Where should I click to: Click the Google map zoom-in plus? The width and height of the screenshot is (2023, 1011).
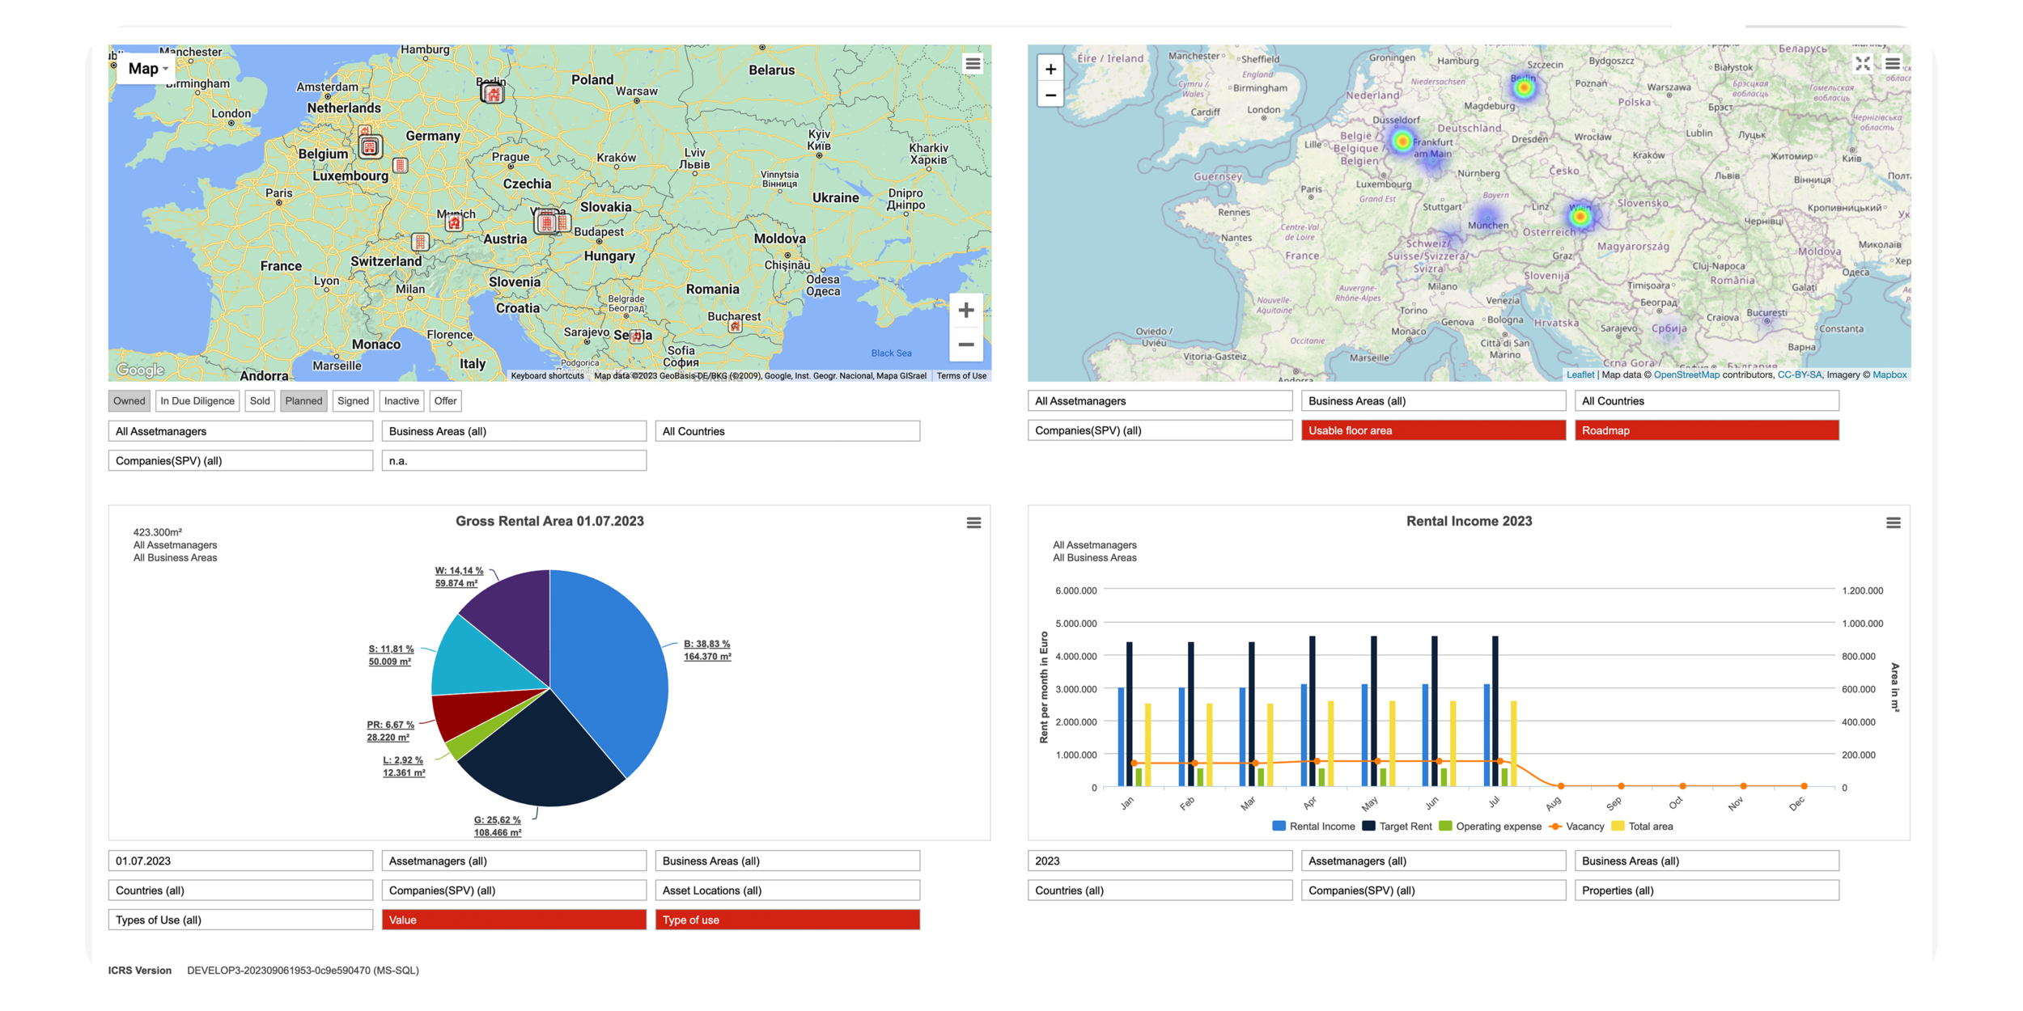(x=965, y=311)
